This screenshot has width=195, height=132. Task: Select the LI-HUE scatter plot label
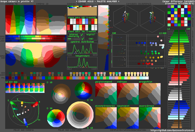(163, 33)
